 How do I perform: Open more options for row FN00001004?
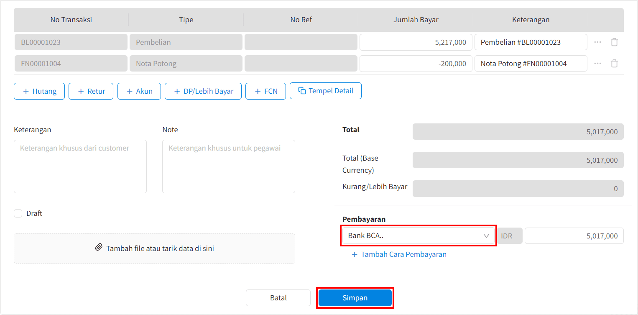click(x=597, y=64)
